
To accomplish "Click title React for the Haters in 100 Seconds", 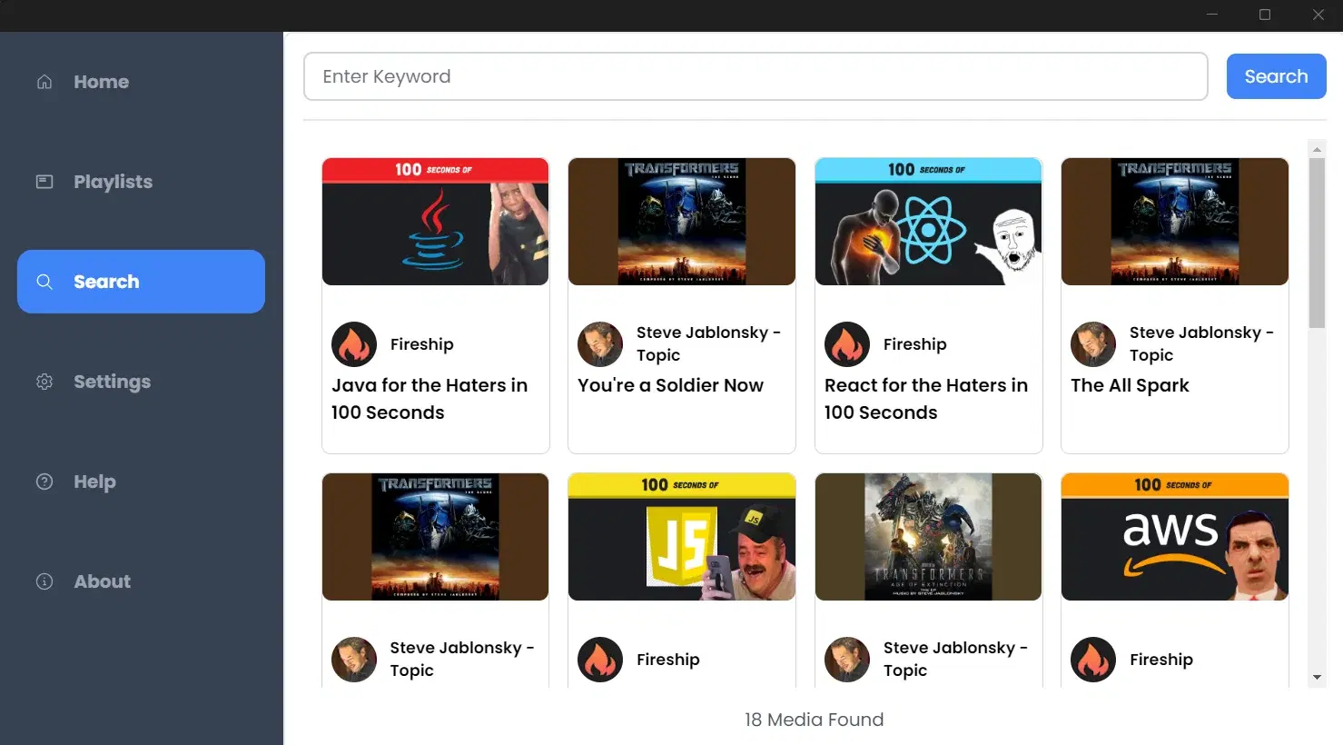I will 926,399.
